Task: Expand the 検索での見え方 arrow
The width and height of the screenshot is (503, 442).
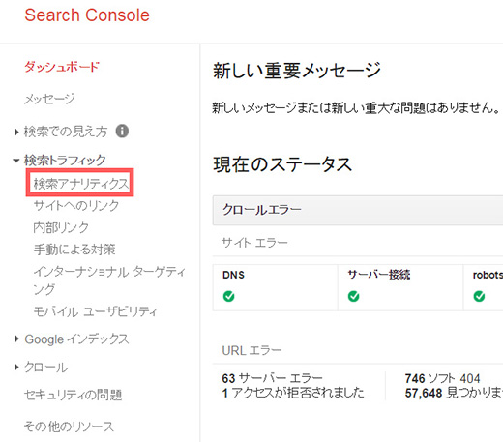Action: (x=16, y=132)
